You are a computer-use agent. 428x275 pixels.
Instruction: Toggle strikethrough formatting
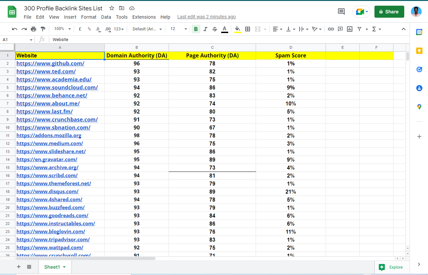[215, 29]
